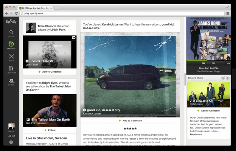This screenshot has width=236, height=151.
Task: Open the player's more options dots
Action: click(x=228, y=63)
